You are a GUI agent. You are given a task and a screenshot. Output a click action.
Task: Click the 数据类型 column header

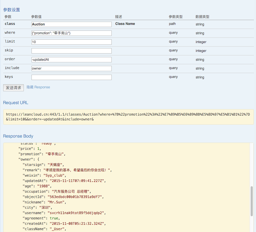pos(203,17)
